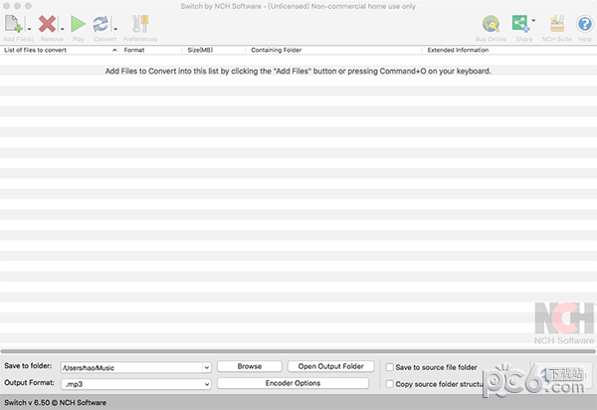Click the Extended Information column header
Viewport: 597px width, 410px height.
click(509, 50)
